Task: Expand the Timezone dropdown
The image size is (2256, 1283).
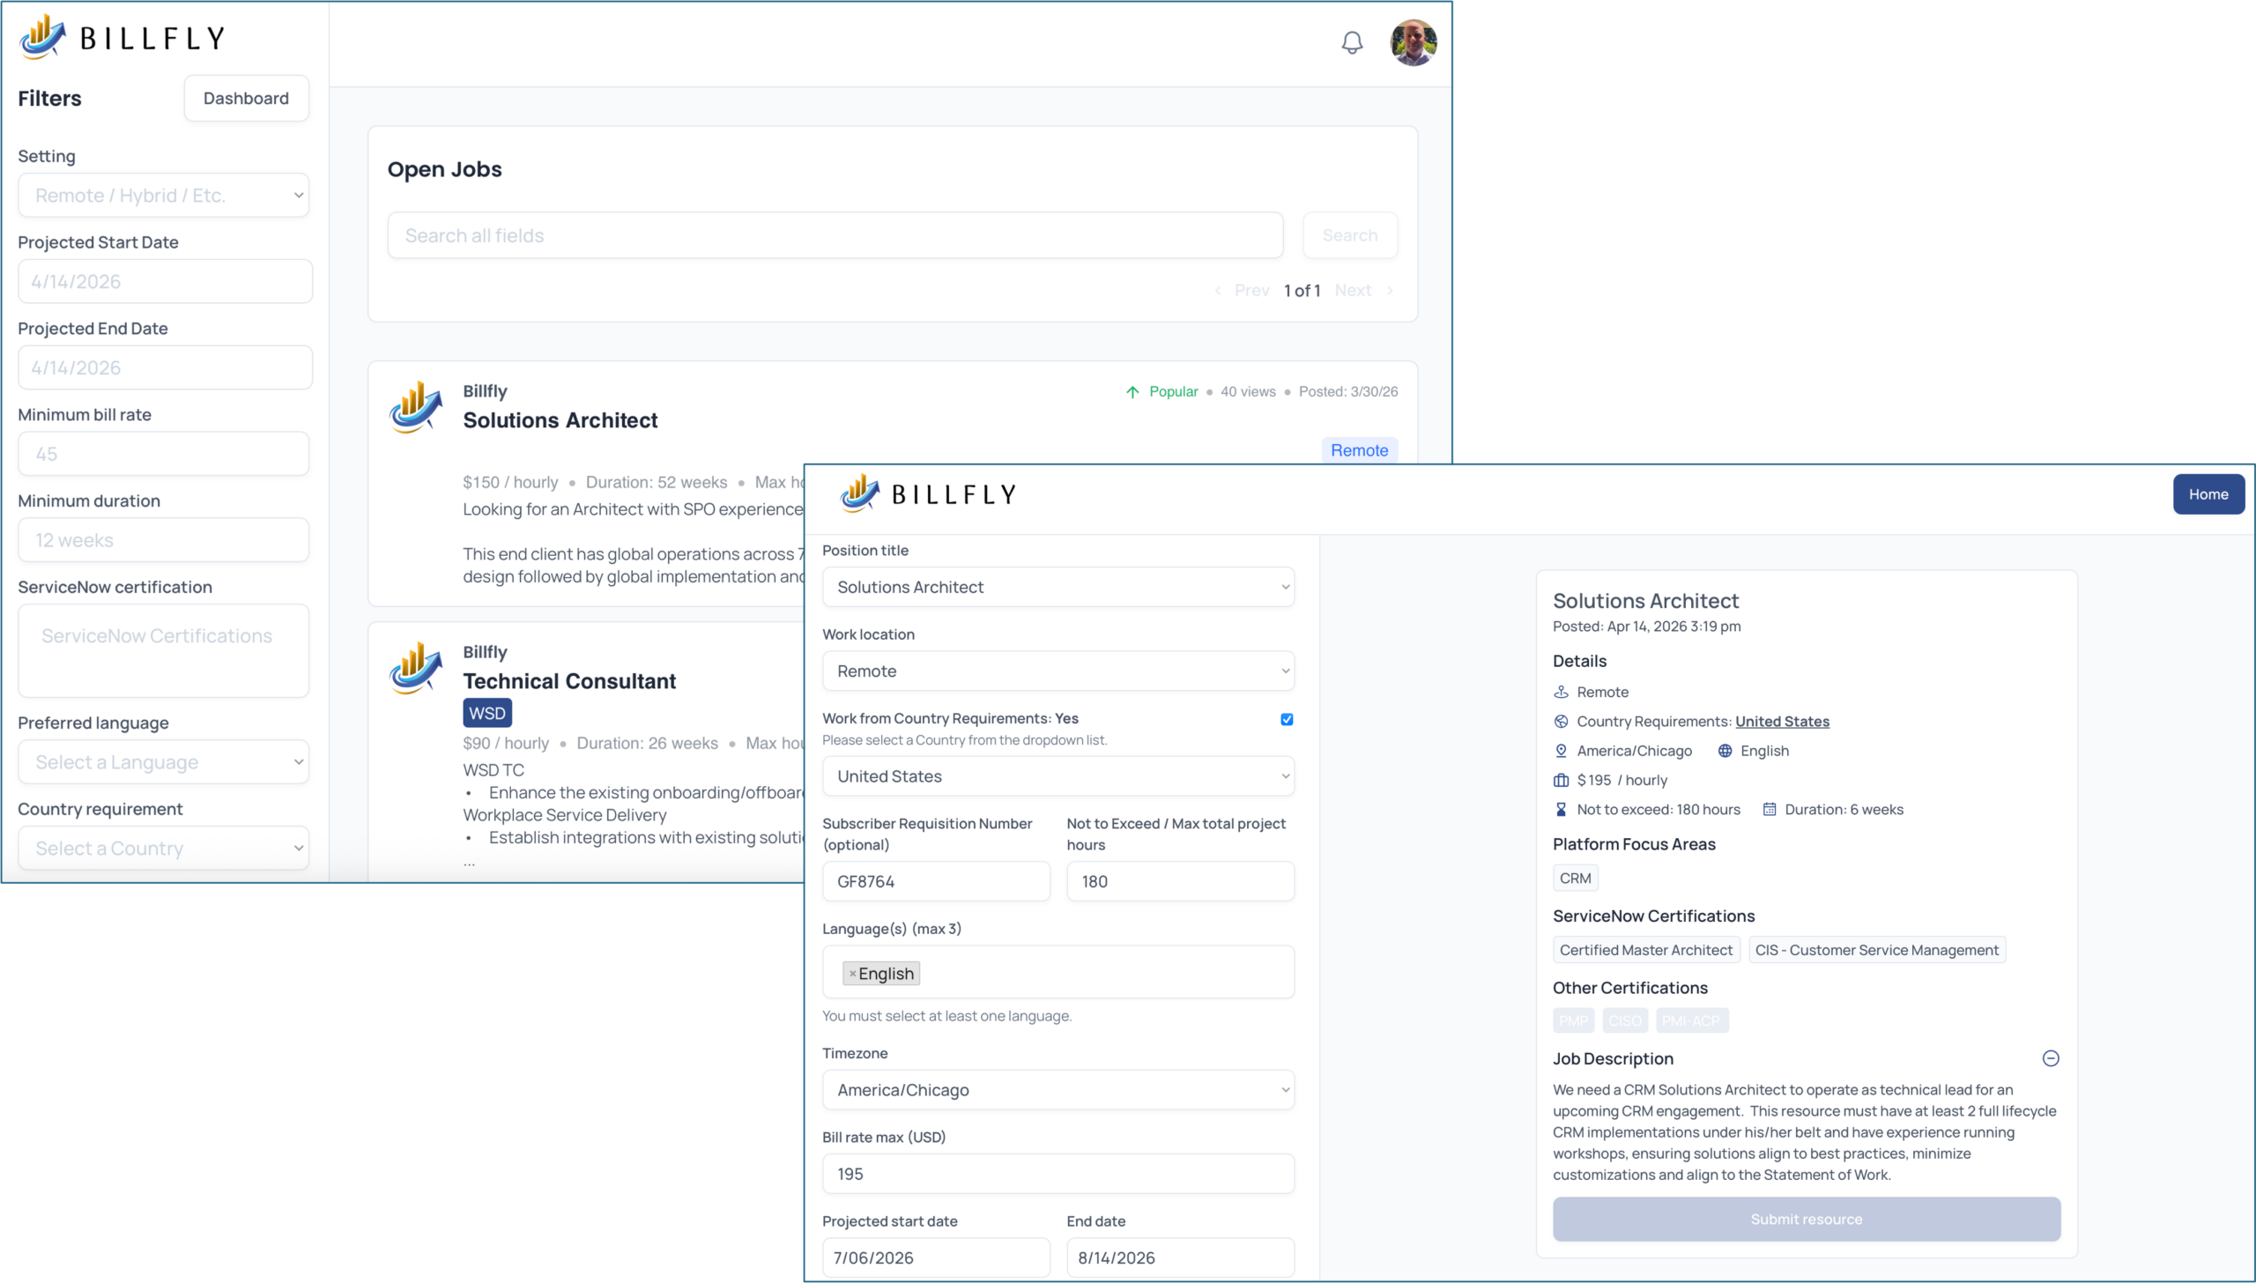Action: point(1057,1090)
